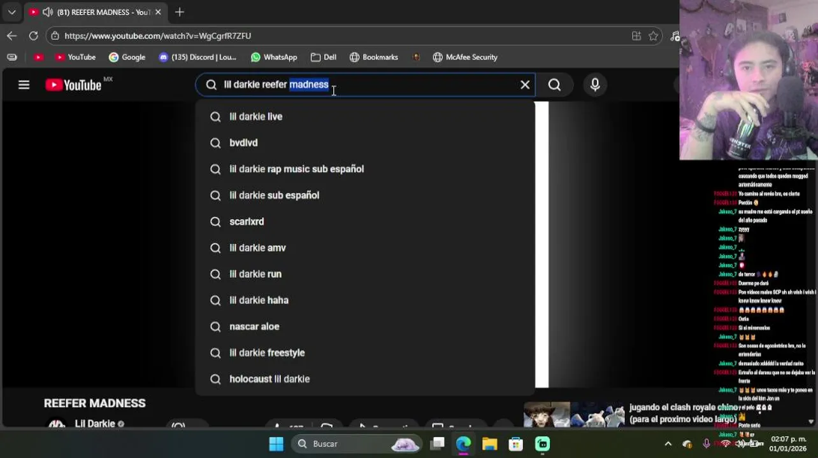The image size is (818, 458).
Task: Go to YouTube home via logo
Action: pos(74,85)
